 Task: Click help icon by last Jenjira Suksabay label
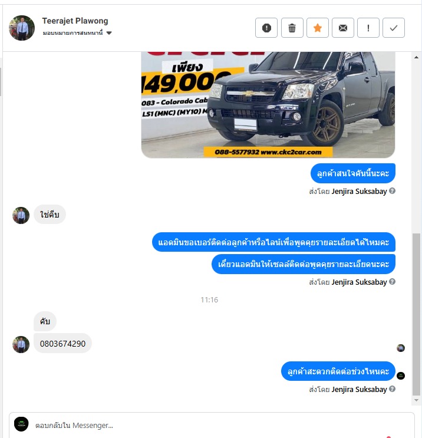(392, 389)
